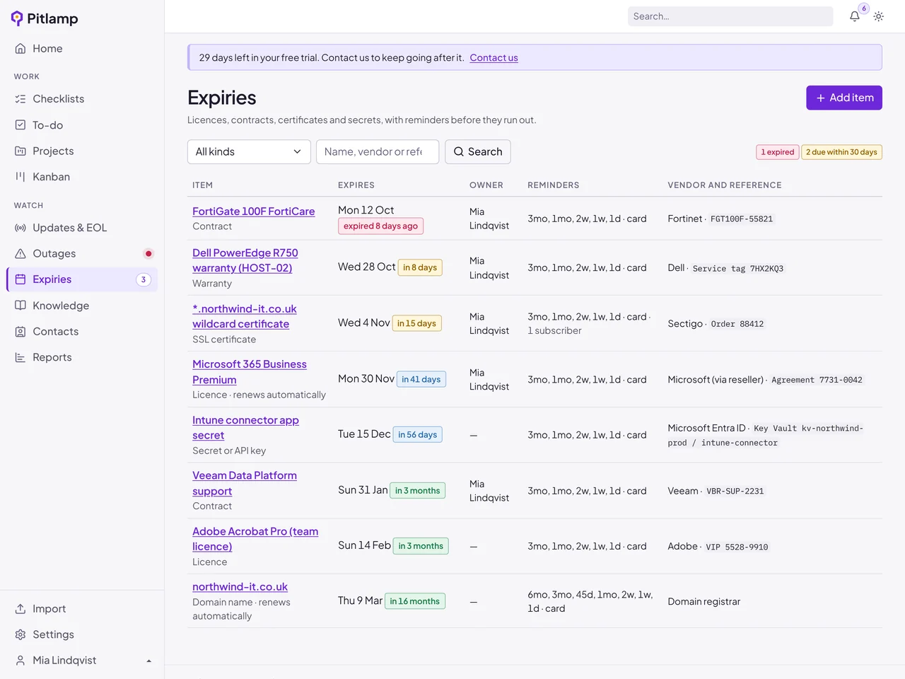Open northwind-it.co.uk domain item
Viewport: 905px width, 679px height.
(x=240, y=587)
